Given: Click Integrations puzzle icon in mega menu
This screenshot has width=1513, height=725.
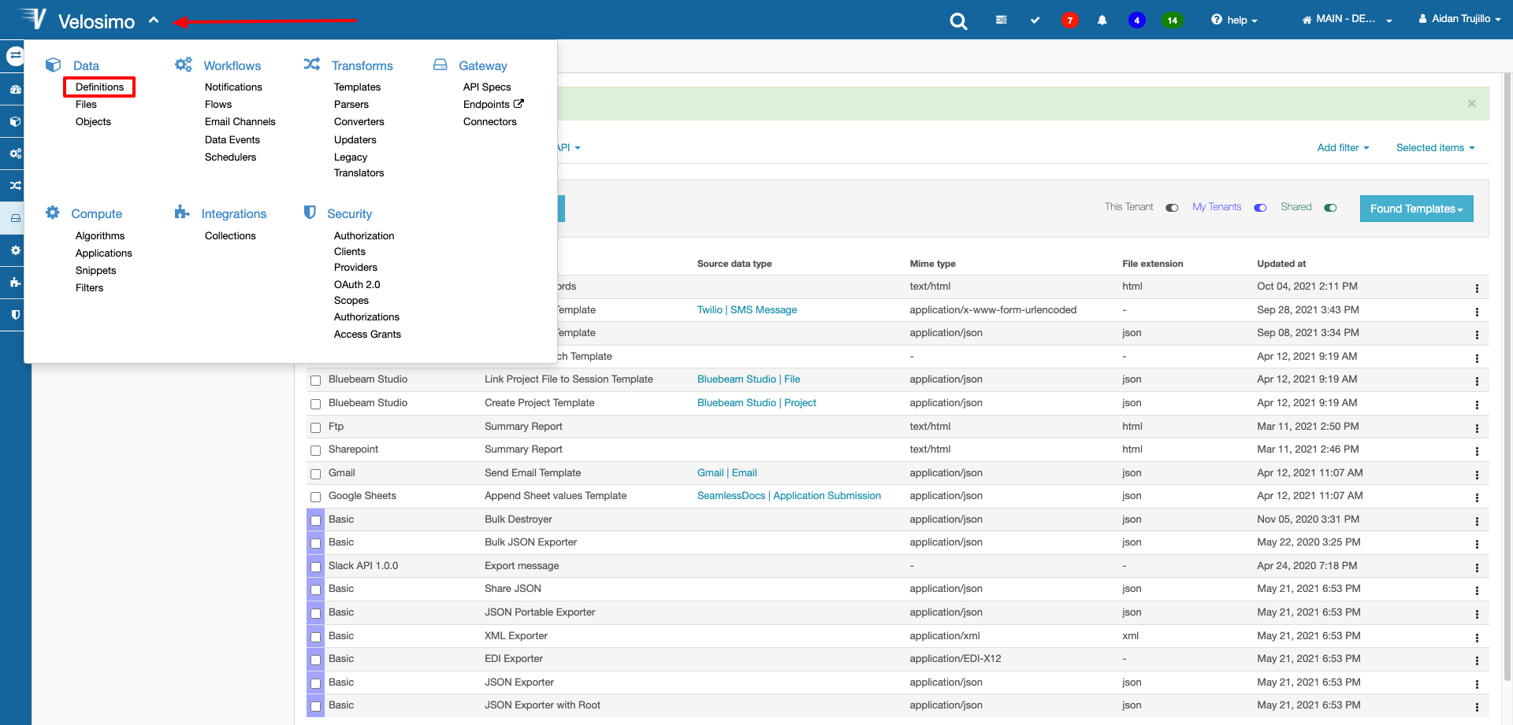Looking at the screenshot, I should (182, 212).
